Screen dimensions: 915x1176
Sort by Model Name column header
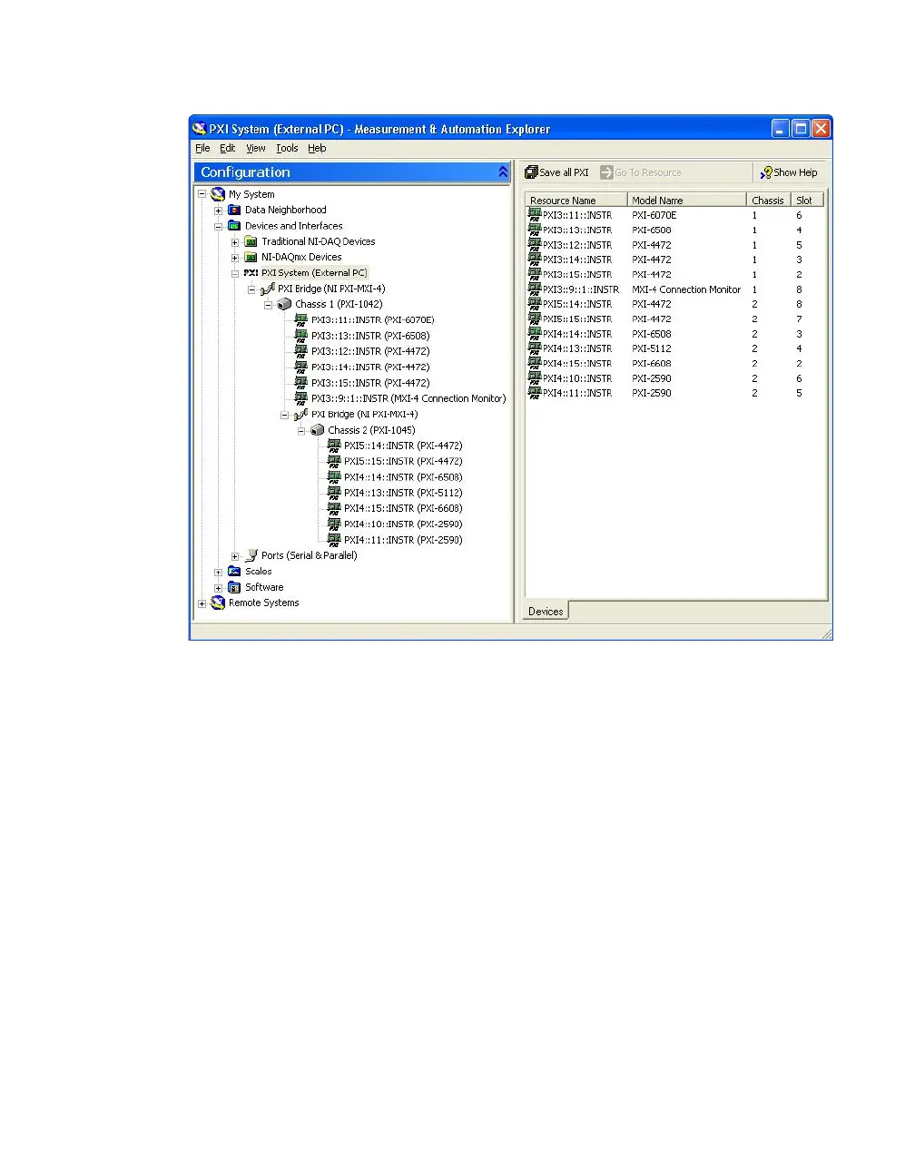point(686,201)
